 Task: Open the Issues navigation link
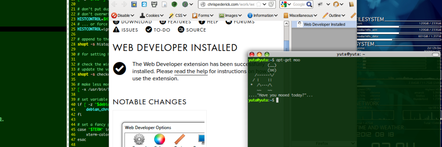(x=125, y=30)
